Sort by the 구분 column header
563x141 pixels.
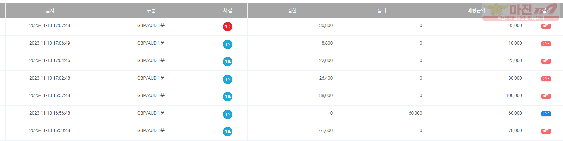tap(151, 11)
